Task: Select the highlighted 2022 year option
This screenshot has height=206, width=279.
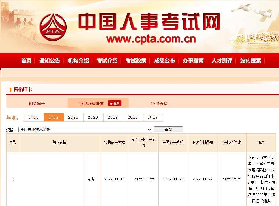Action: point(53,117)
